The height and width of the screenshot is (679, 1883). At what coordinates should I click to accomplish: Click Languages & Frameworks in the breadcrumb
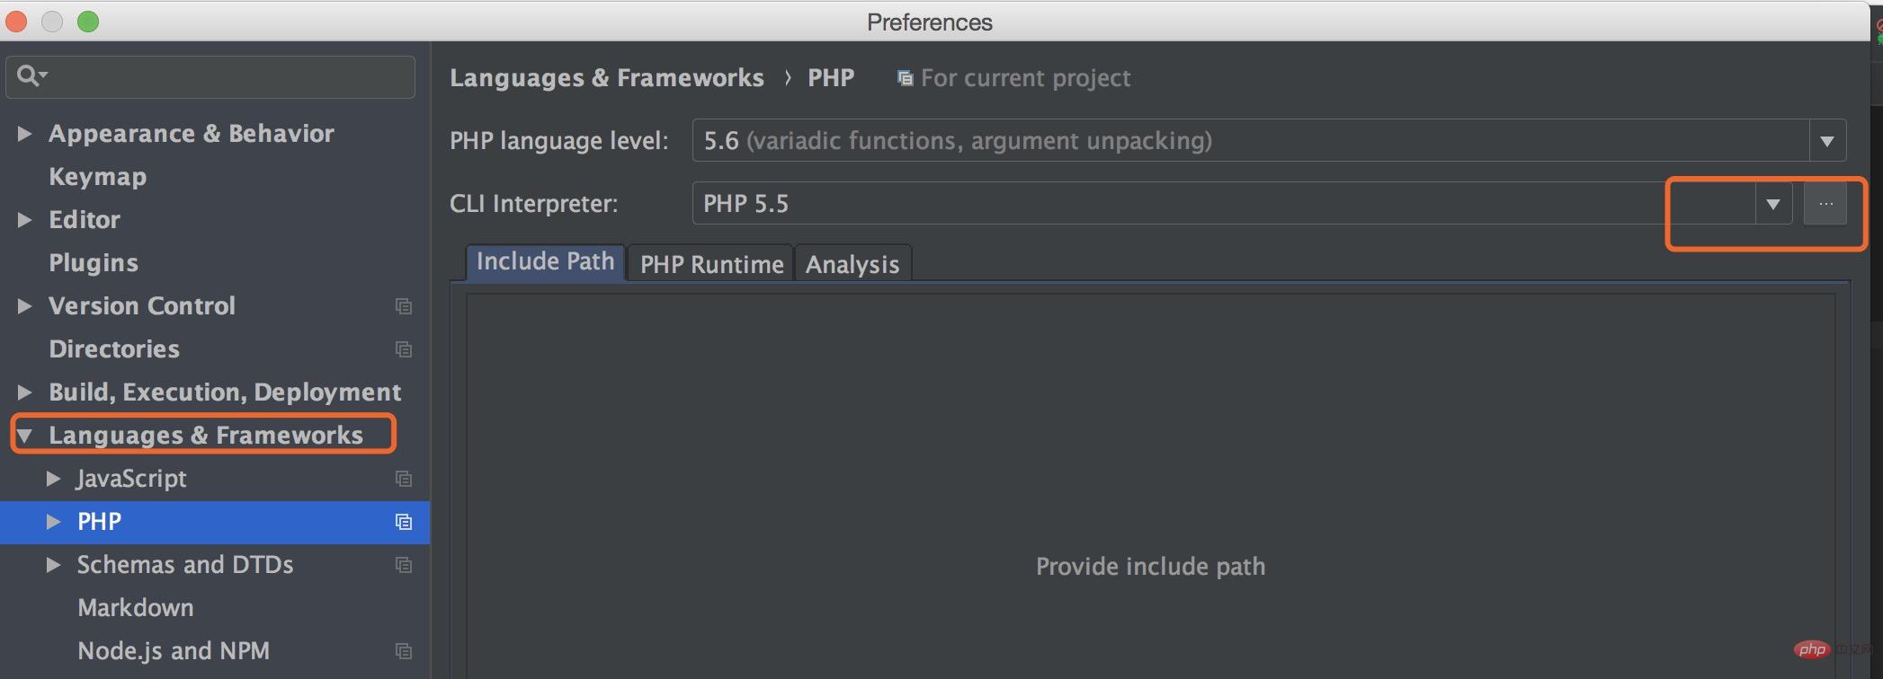pyautogui.click(x=607, y=78)
